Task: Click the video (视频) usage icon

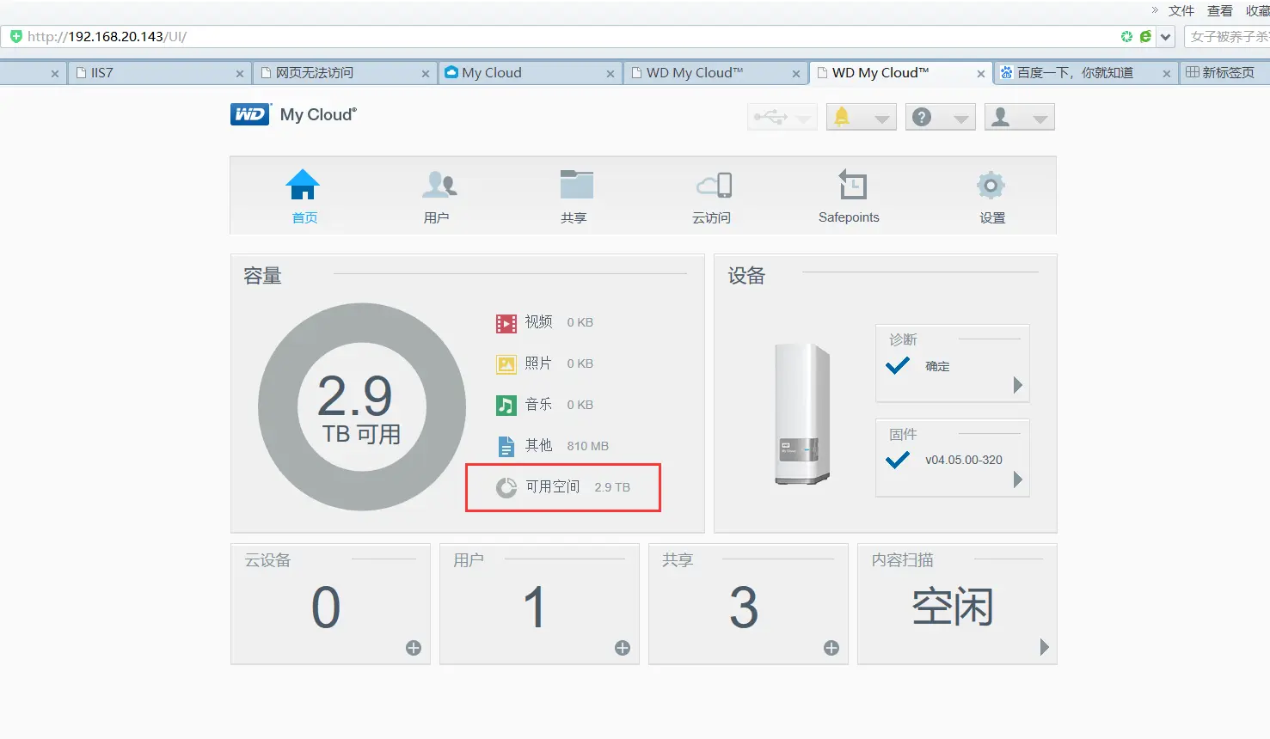Action: [506, 323]
